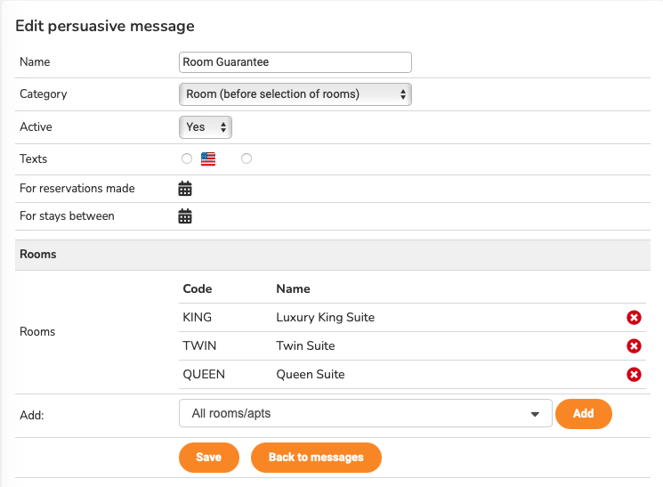Image resolution: width=663 pixels, height=487 pixels.
Task: Click the QUEEN code cell
Action: [204, 375]
